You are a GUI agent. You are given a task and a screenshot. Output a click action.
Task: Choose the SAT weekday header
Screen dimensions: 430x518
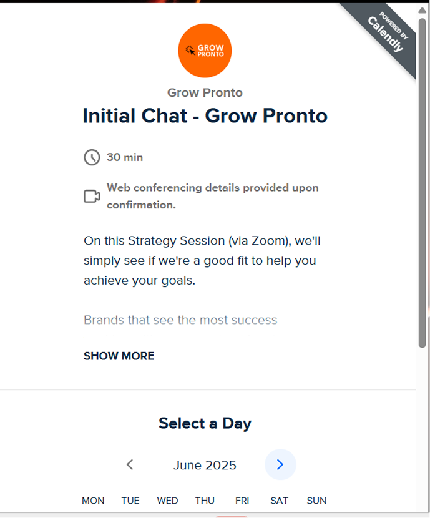pos(280,501)
